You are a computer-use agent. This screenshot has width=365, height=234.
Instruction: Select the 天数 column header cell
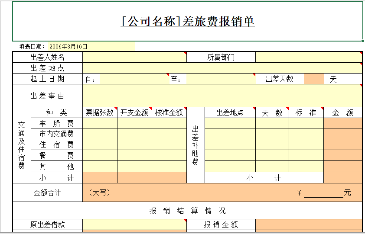coord(272,112)
